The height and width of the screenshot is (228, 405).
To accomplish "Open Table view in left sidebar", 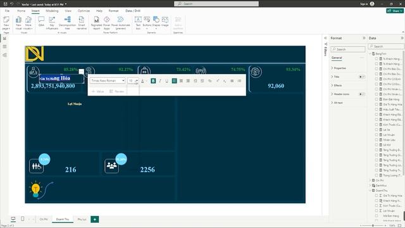I will click(x=4, y=46).
